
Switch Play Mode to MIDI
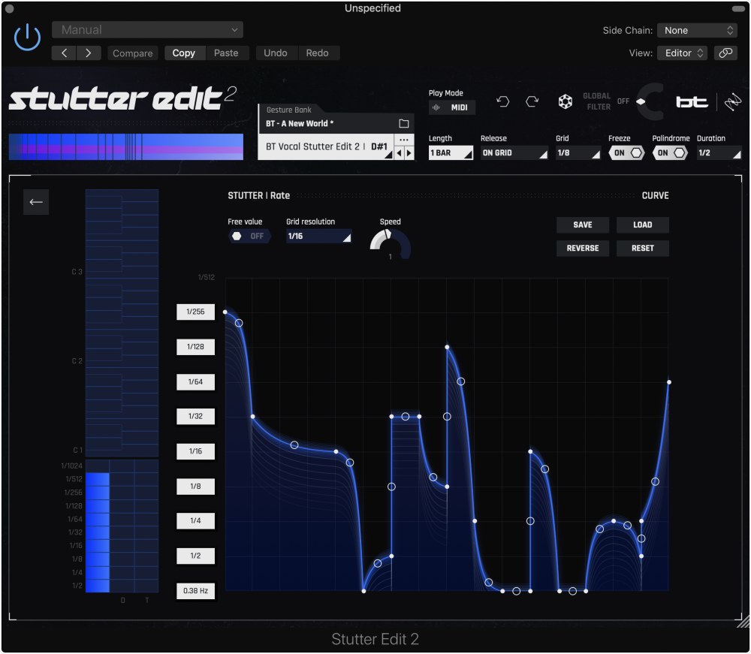460,107
